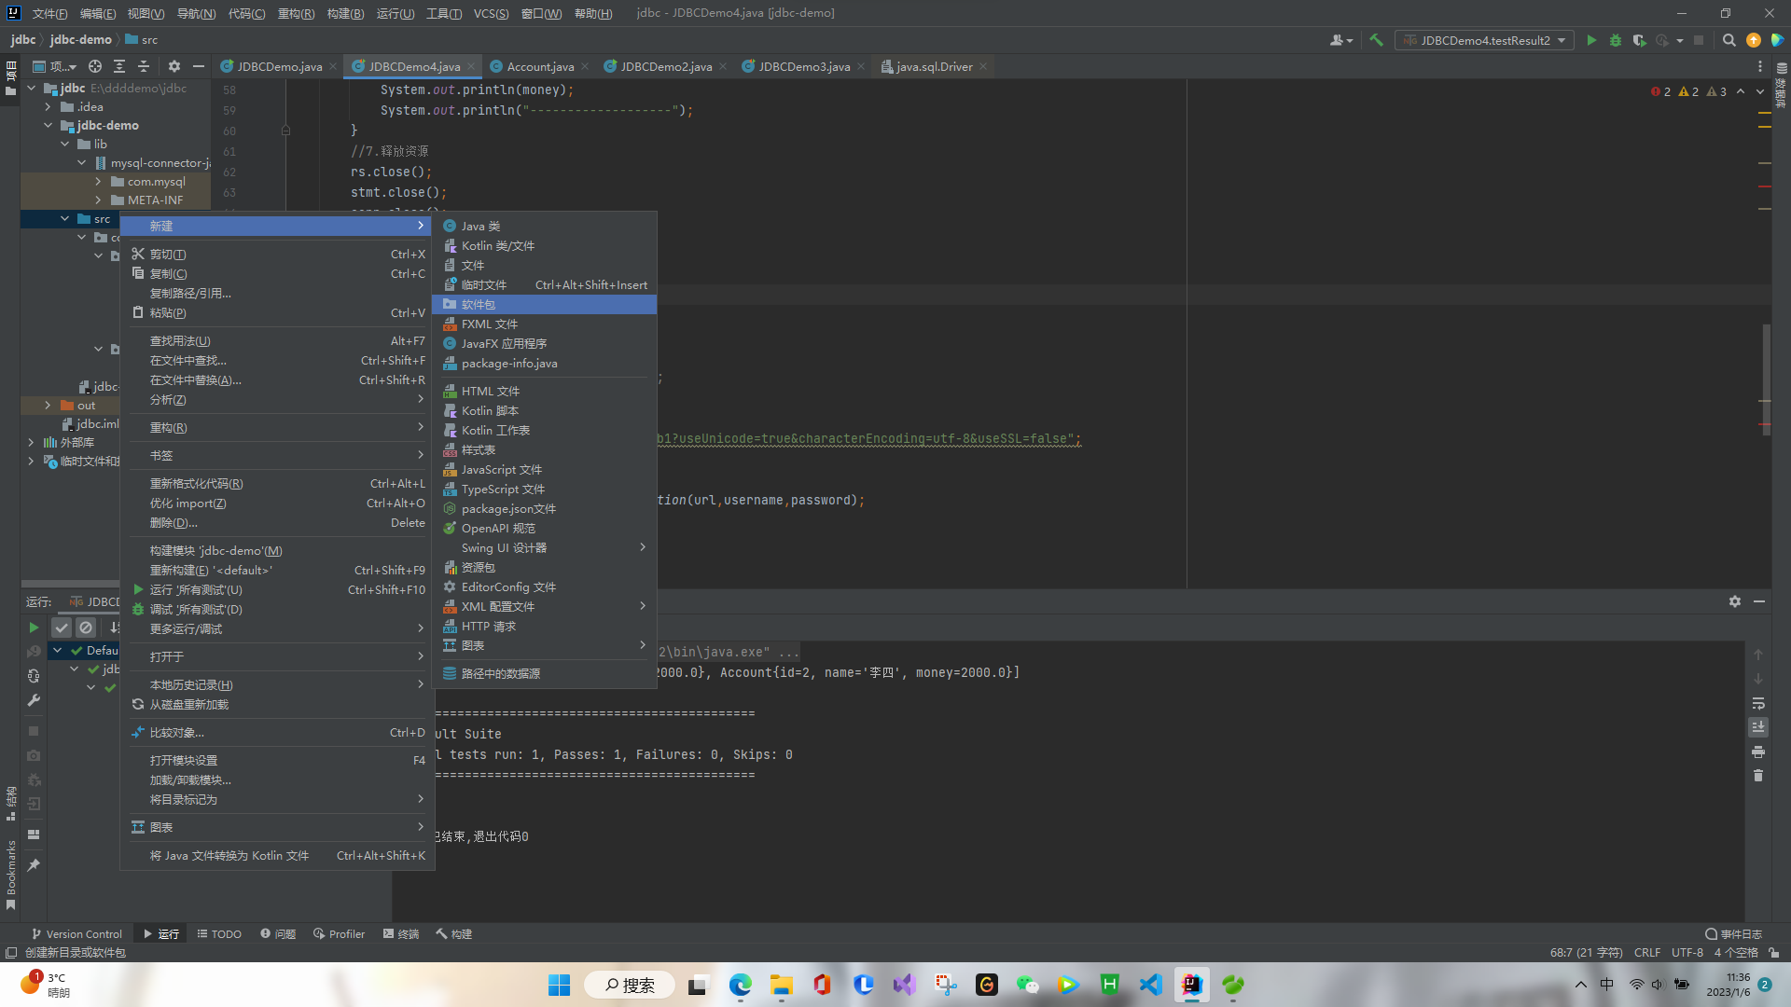Click the green Run button in toolbar
Viewport: 1791px width, 1007px height.
(x=1591, y=40)
